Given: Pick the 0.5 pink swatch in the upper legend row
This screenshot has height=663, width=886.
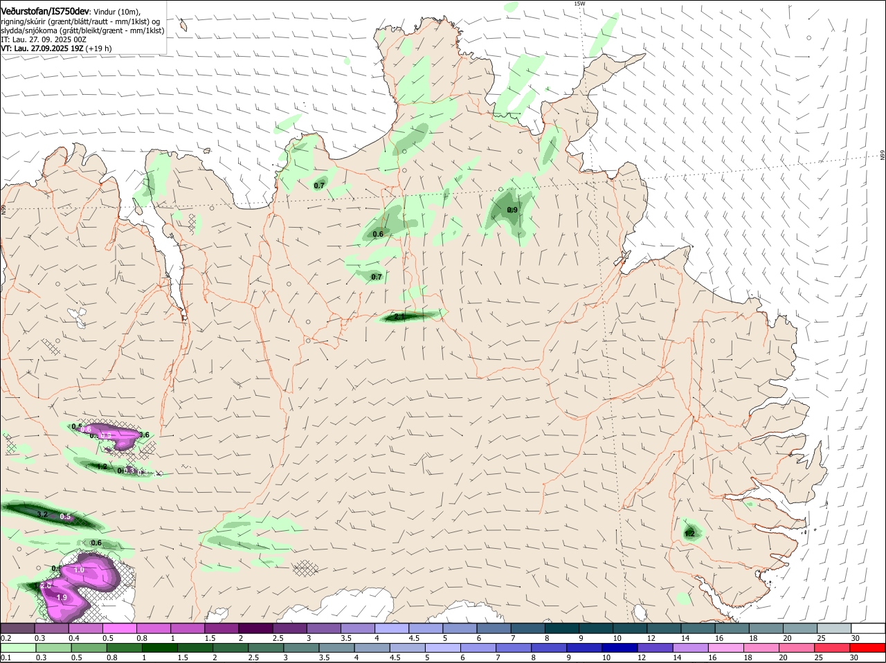Looking at the screenshot, I should (120, 628).
